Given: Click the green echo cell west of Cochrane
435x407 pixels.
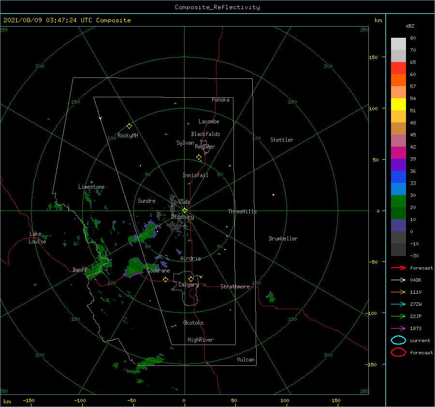Looking at the screenshot, I should coord(134,267).
